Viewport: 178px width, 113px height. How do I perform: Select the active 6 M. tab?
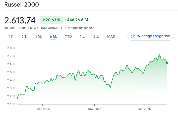[x=53, y=36]
